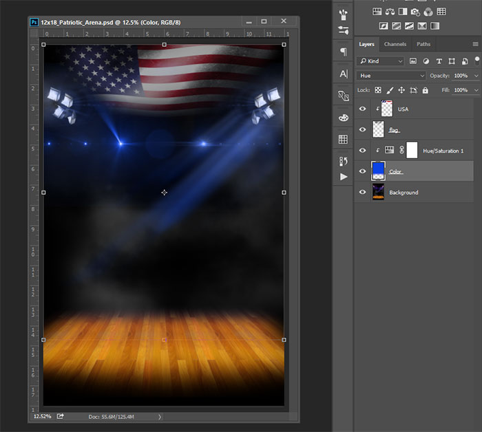Add a Selective Color adjustment

tap(422, 26)
